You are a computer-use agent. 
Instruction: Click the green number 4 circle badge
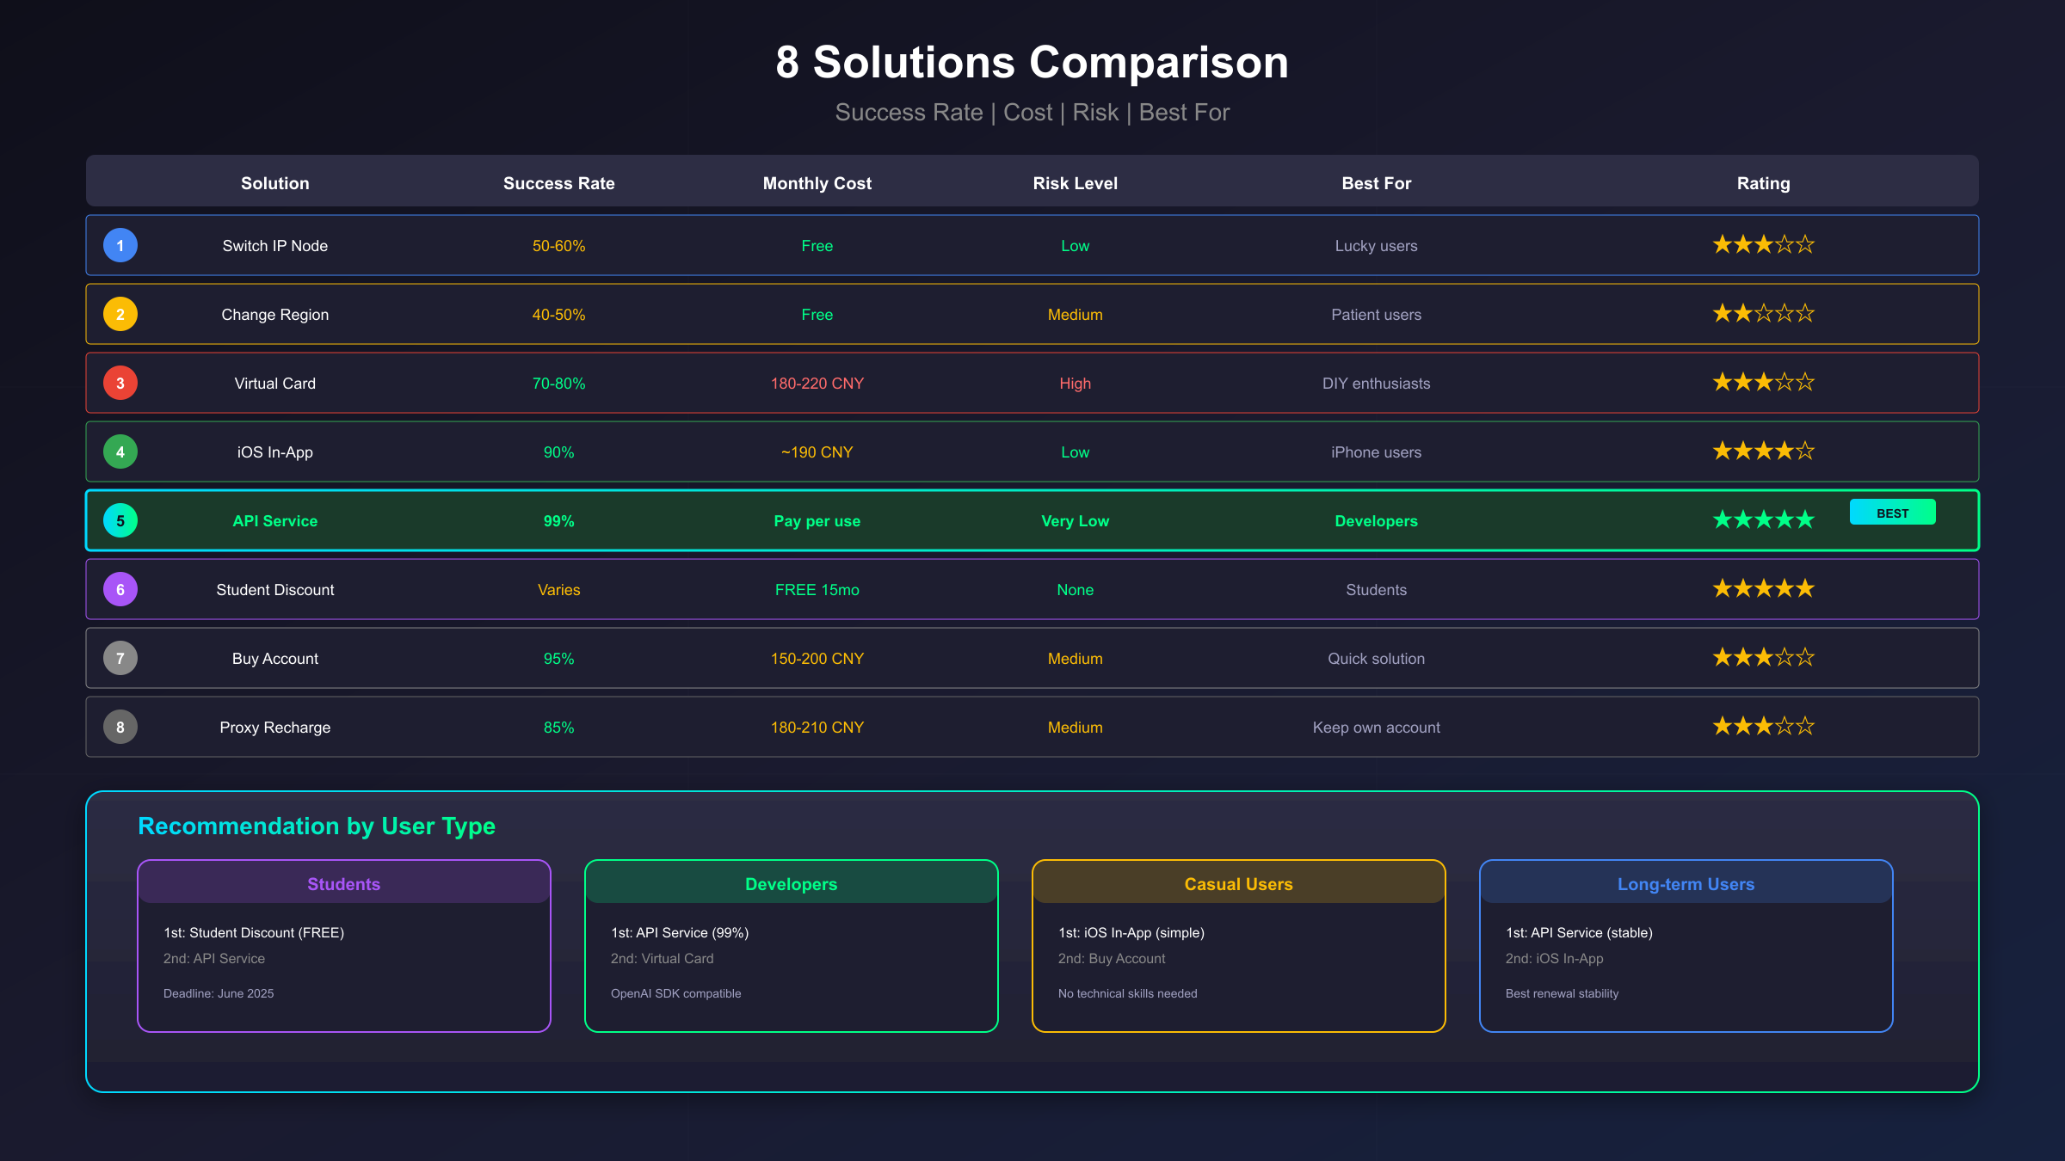coord(120,451)
